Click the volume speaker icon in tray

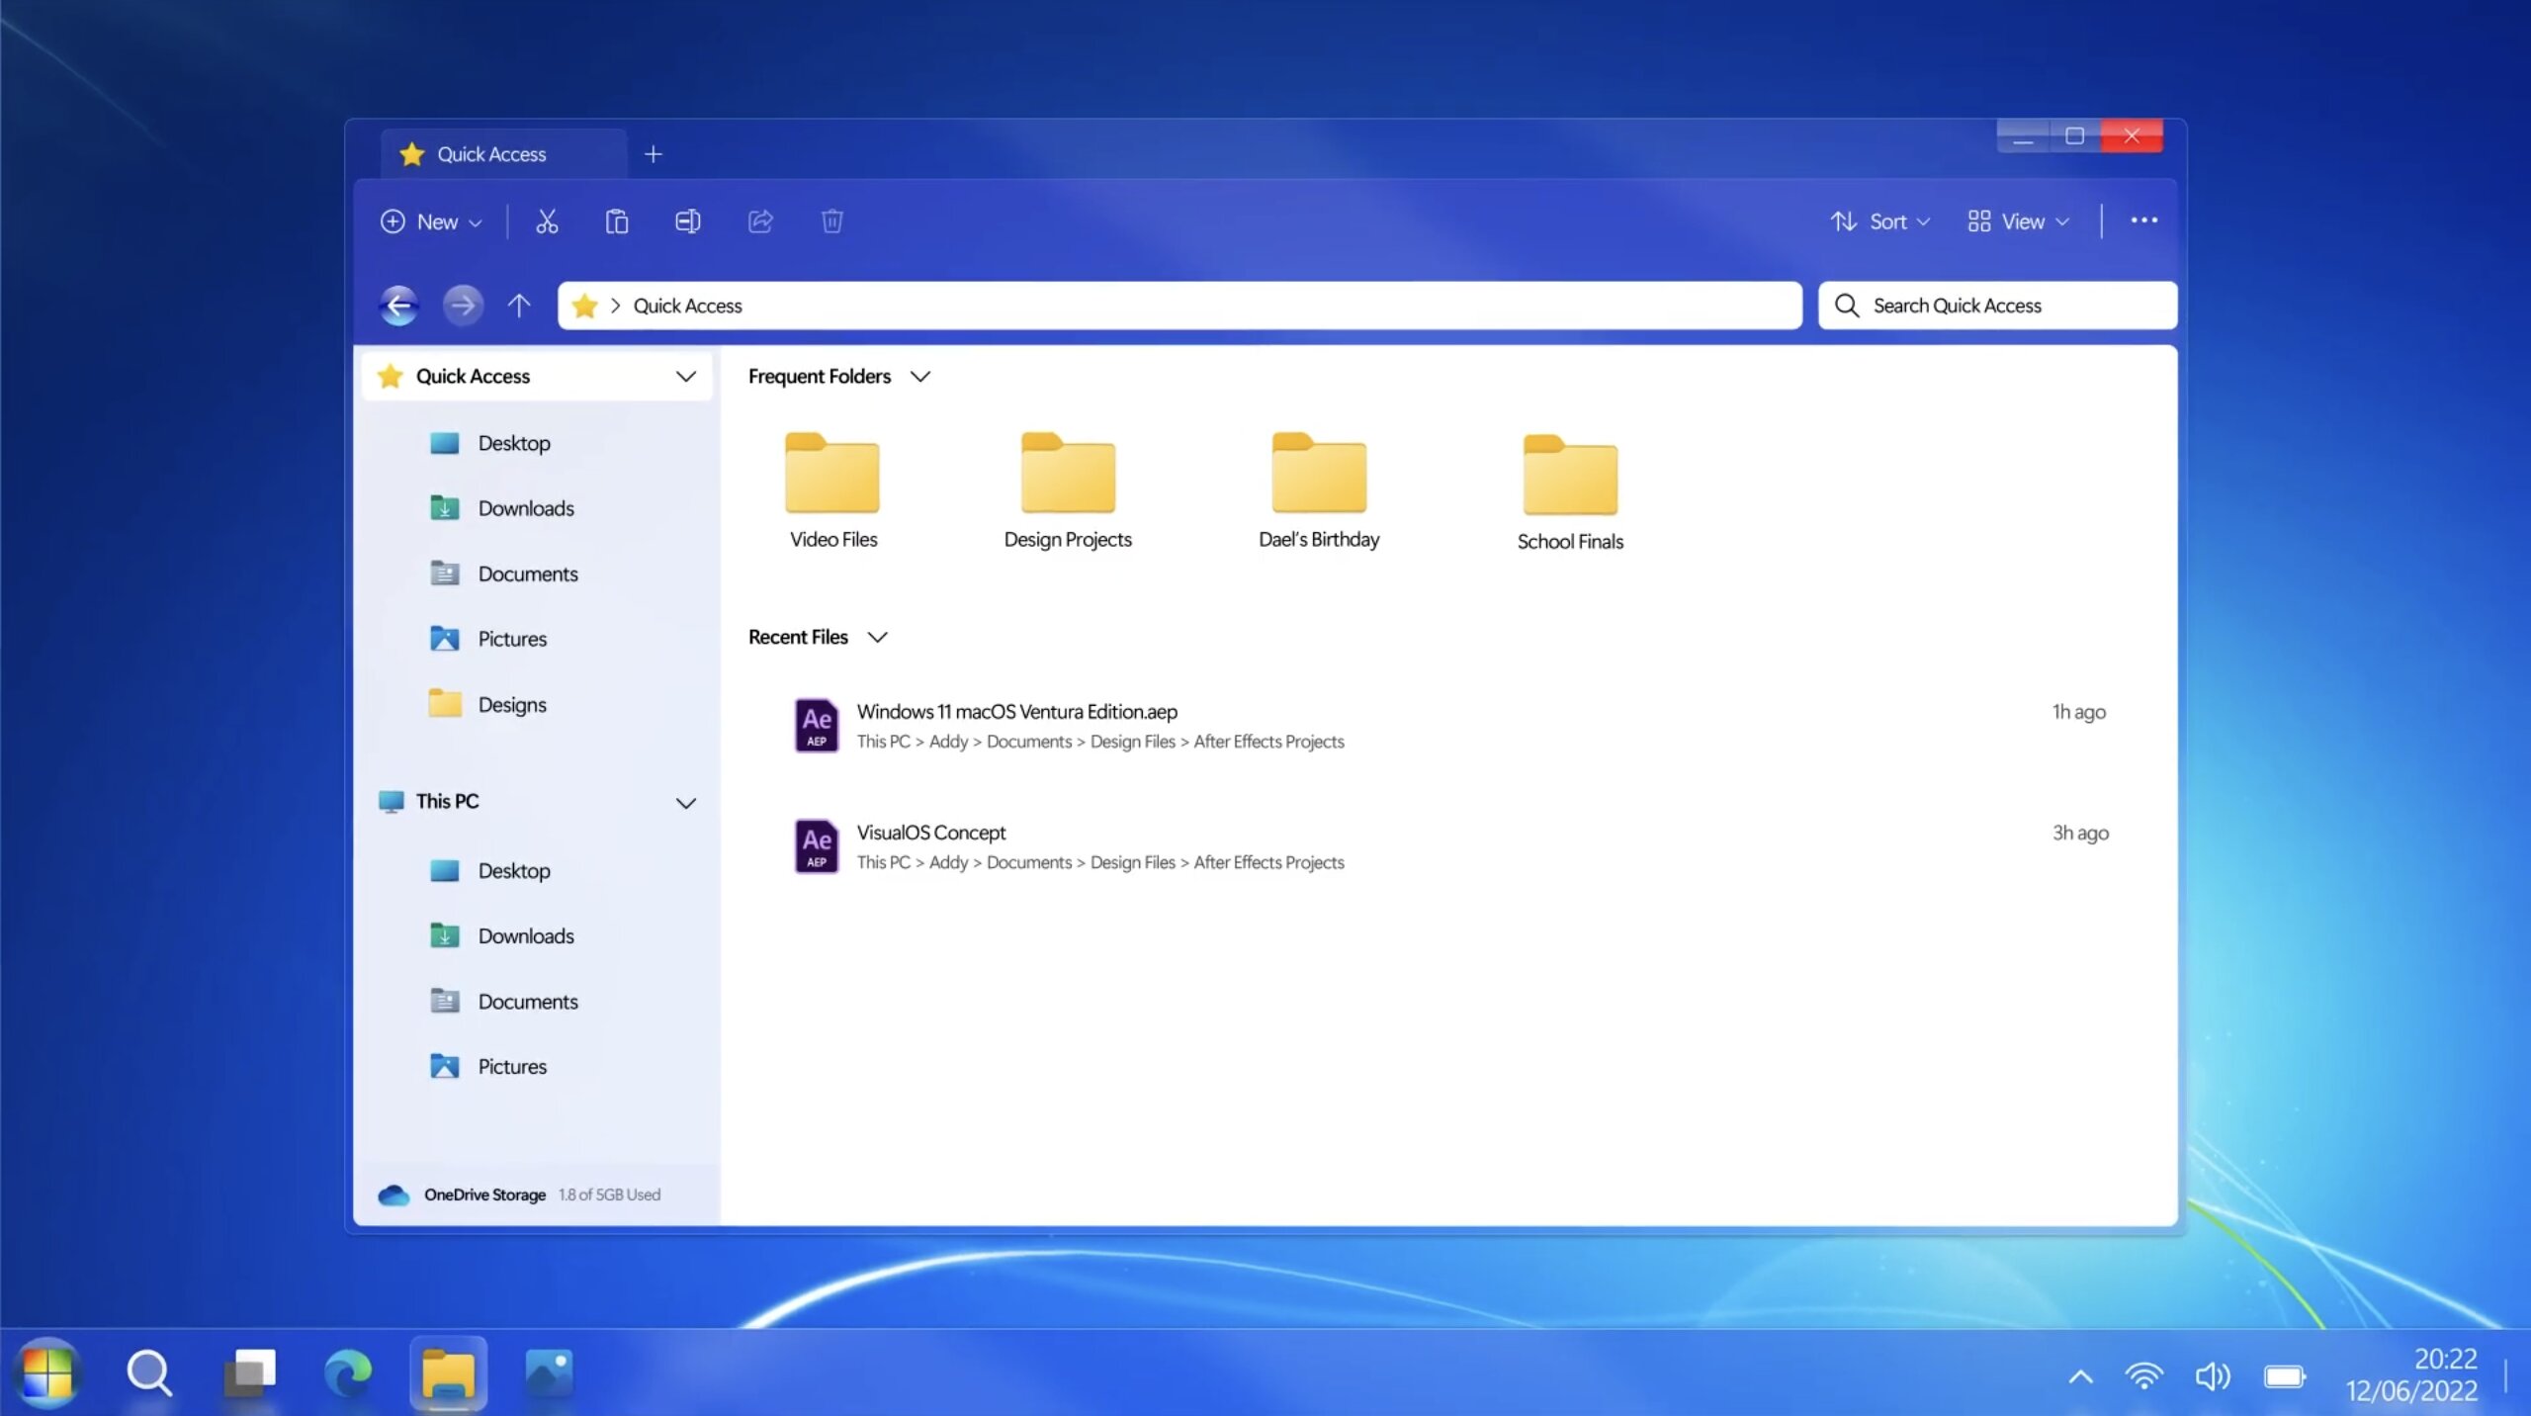pyautogui.click(x=2213, y=1376)
